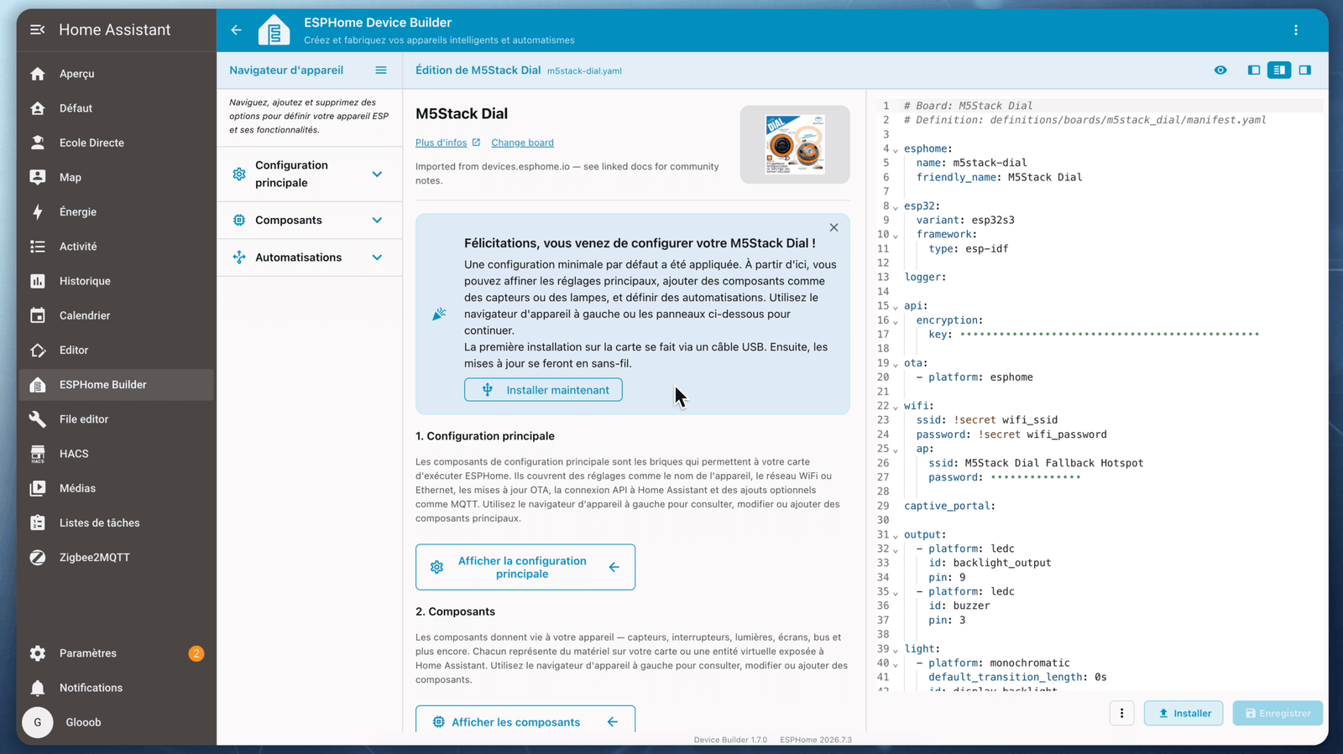Click the Installer button at bottom right
Screen dimensions: 1343x754
[x=1184, y=714]
